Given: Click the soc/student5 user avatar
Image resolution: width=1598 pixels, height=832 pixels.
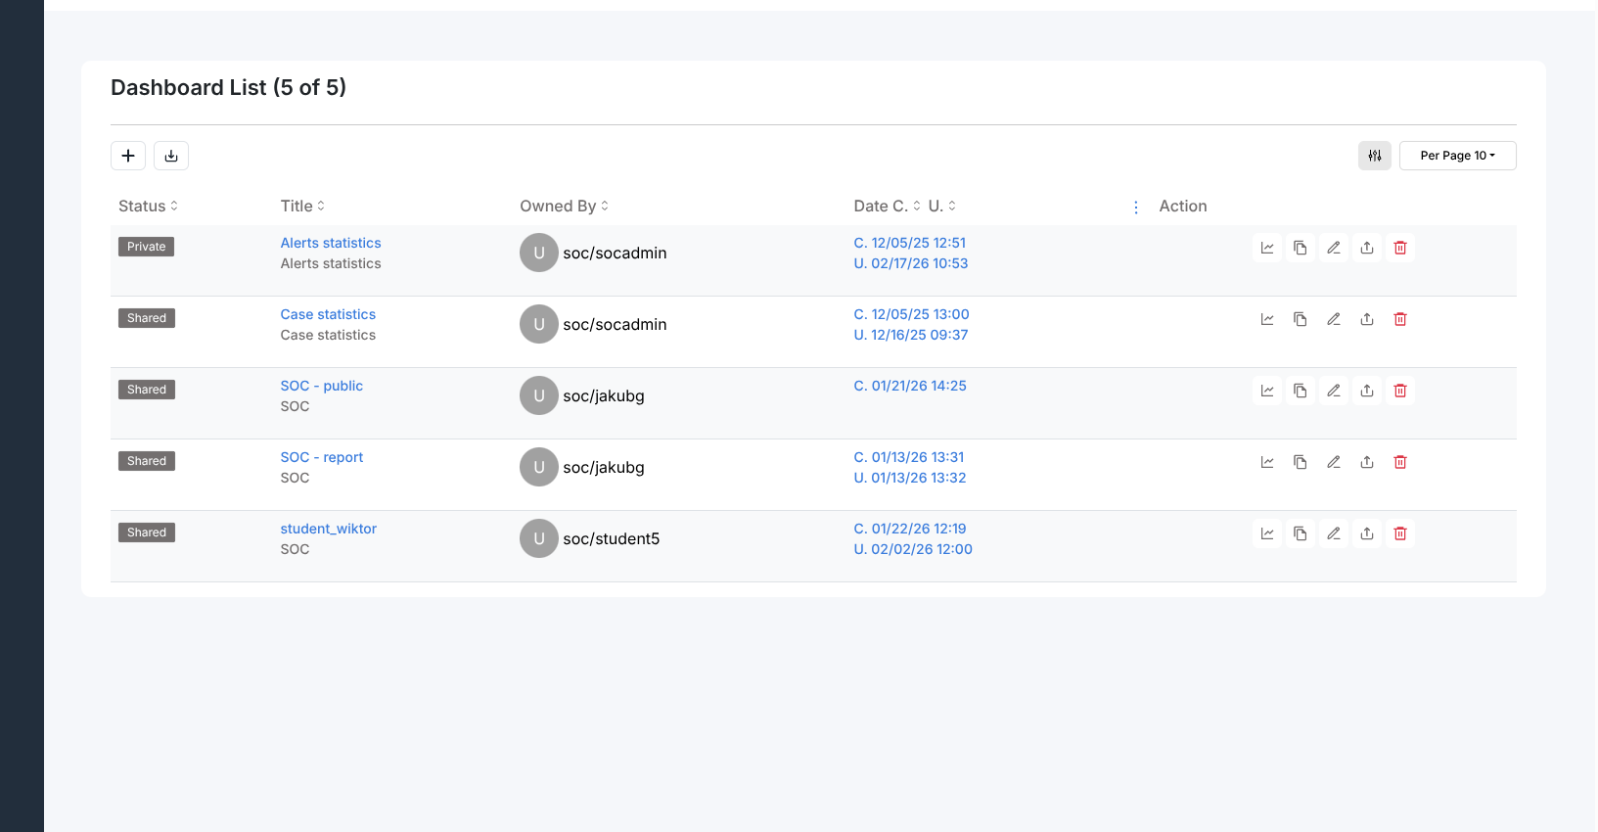Looking at the screenshot, I should coord(539,538).
